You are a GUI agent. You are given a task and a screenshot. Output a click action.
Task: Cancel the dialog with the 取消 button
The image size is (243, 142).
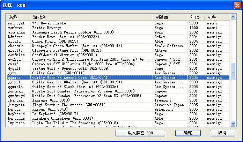tap(222, 133)
